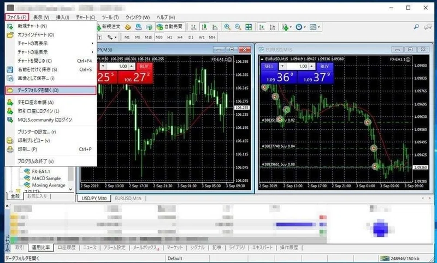Choose チャートを閉じる (C) menu entry
This screenshot has height=263, width=437.
point(51,61)
